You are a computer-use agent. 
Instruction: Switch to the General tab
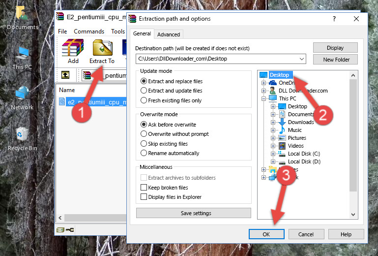[142, 33]
